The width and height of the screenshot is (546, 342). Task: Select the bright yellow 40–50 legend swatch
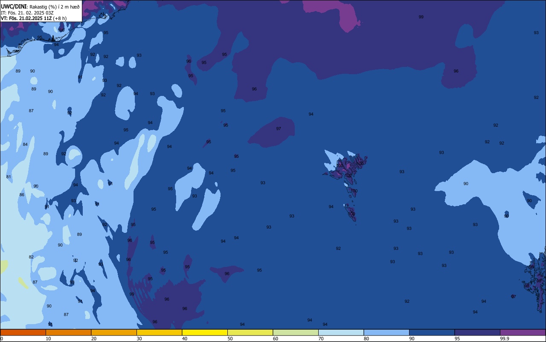point(205,332)
